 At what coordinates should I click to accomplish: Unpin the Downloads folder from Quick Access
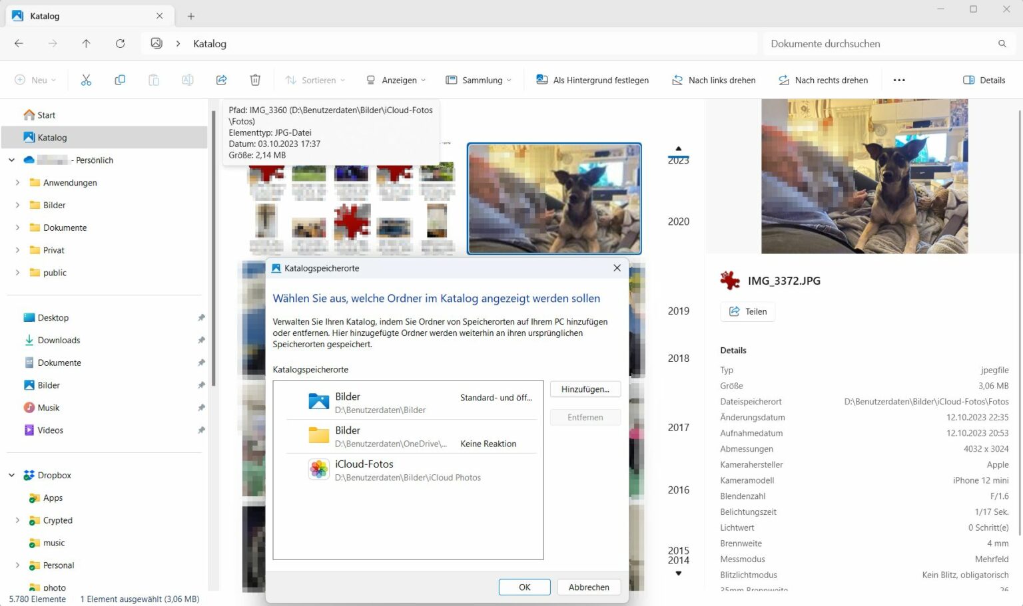click(201, 340)
